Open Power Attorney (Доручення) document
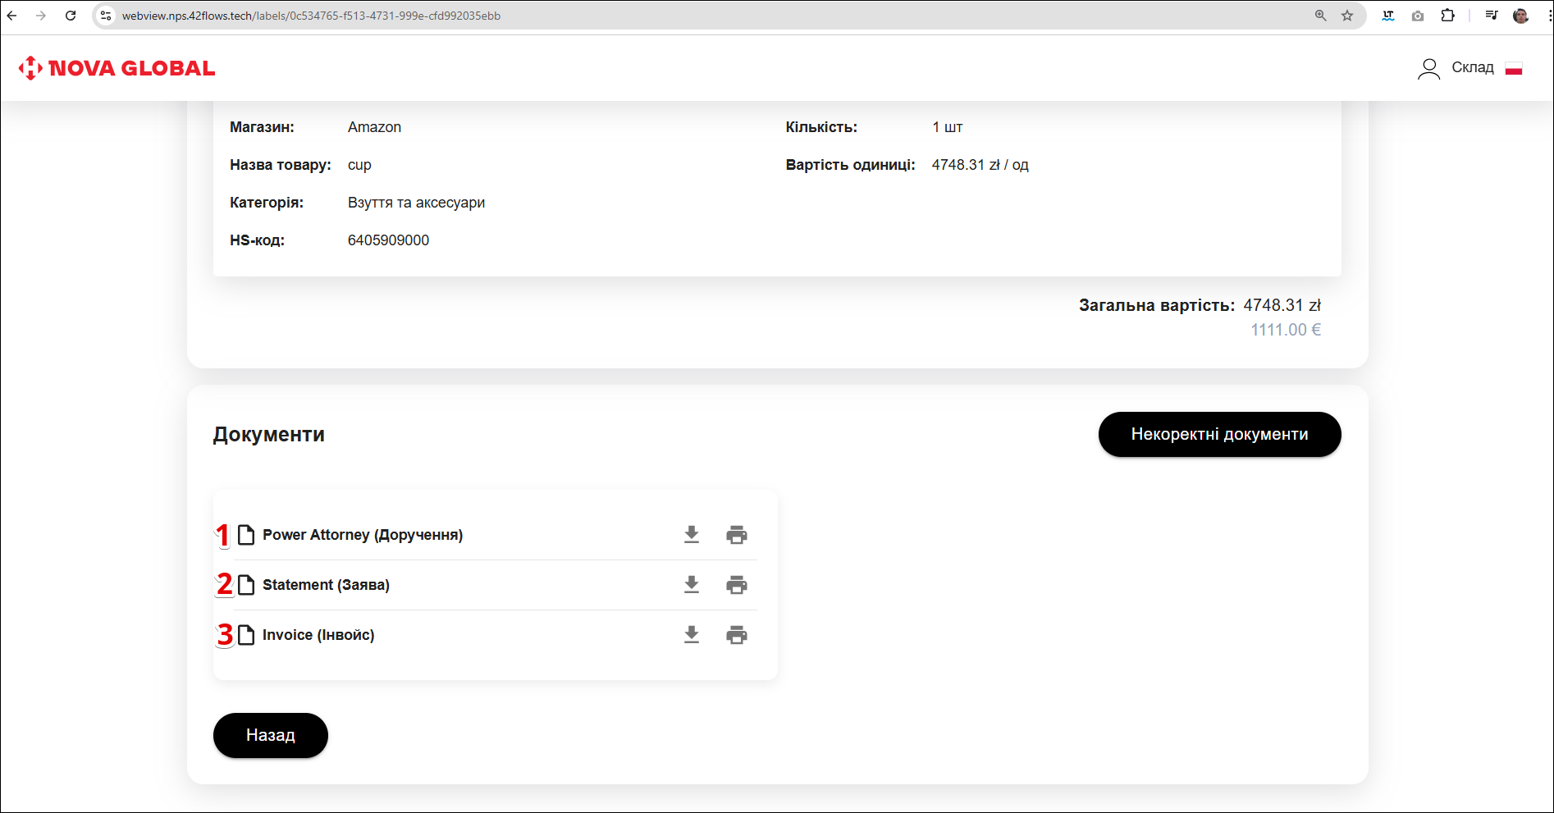Viewport: 1554px width, 813px height. [x=362, y=535]
